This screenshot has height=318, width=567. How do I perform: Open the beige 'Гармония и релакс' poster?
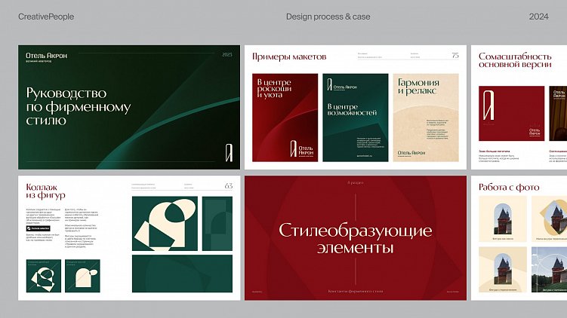[x=426, y=118]
